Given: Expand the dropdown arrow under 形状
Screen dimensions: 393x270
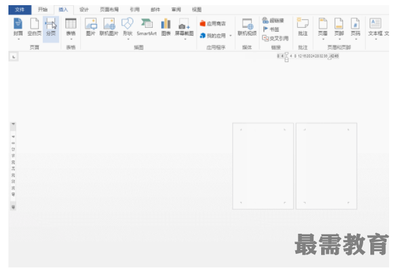Looking at the screenshot, I should point(128,39).
